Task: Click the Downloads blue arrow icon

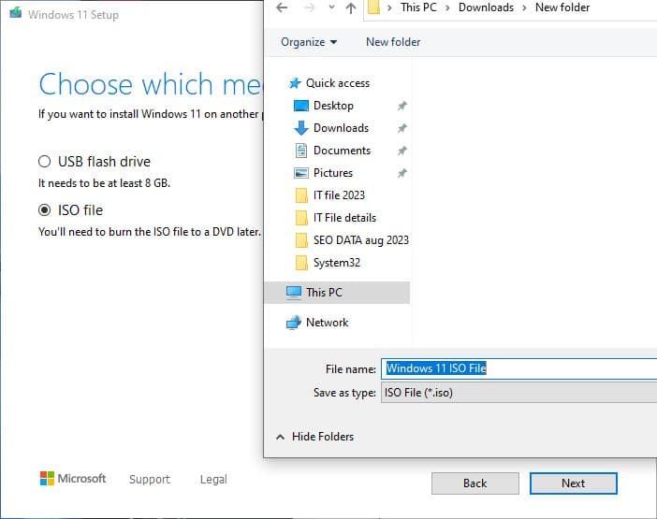Action: click(x=301, y=128)
